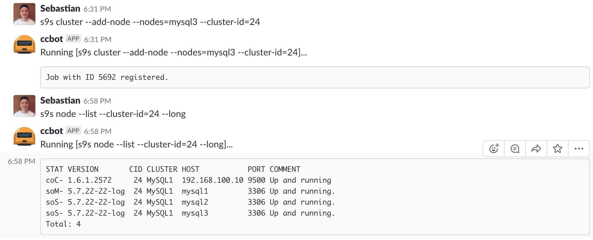
Task: Open Sebastian's profile from the 6:58 PM name
Action: [x=60, y=101]
